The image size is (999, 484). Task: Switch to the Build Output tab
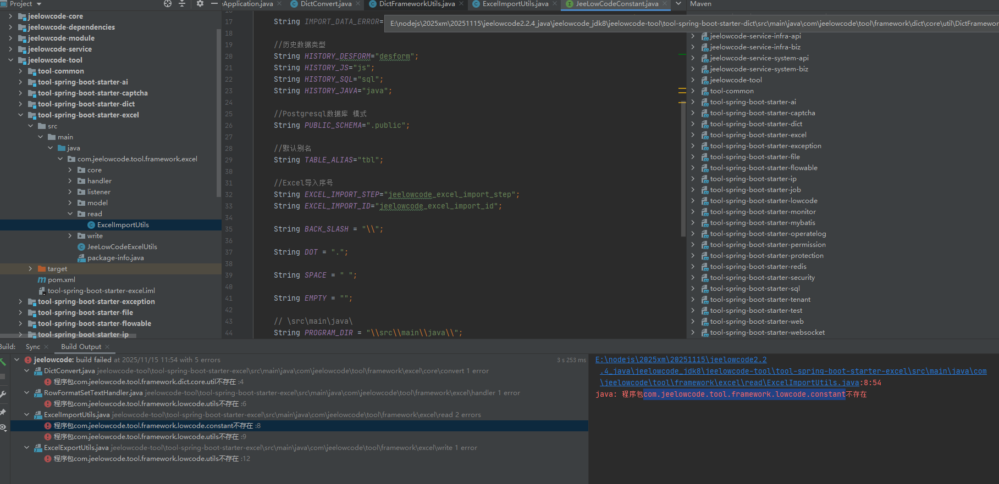click(x=81, y=347)
